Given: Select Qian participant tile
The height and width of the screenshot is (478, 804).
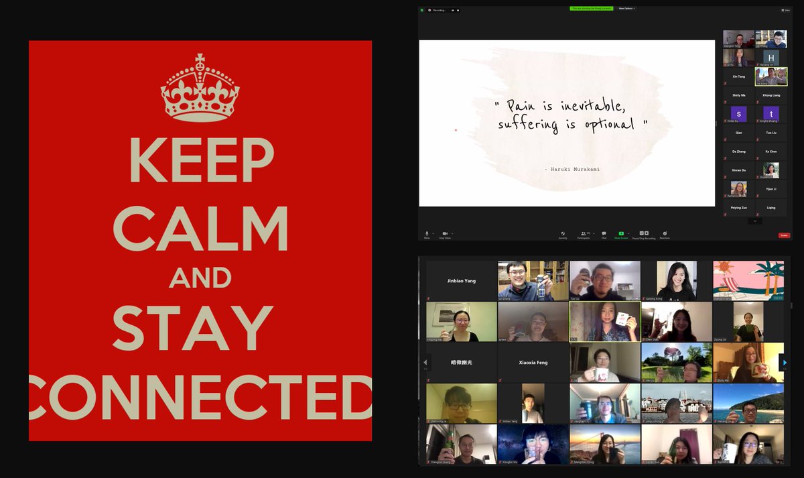Looking at the screenshot, I should click(738, 133).
